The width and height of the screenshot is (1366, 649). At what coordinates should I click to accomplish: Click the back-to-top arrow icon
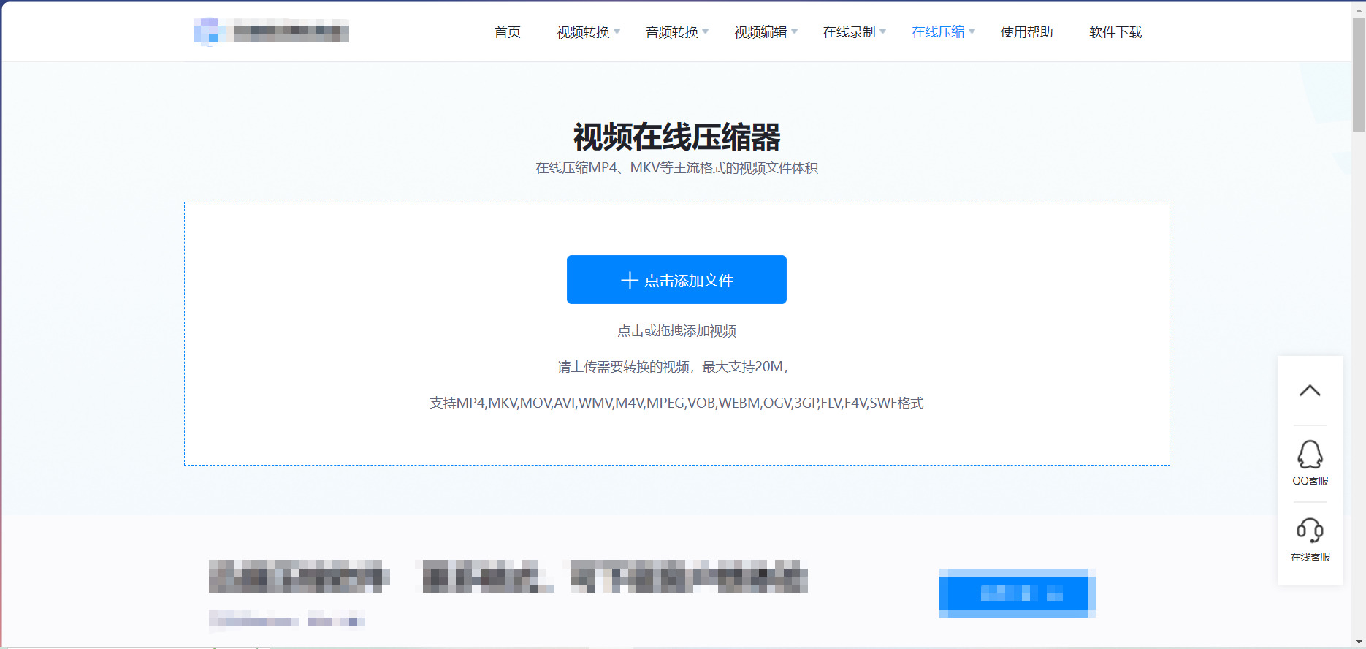click(x=1310, y=391)
